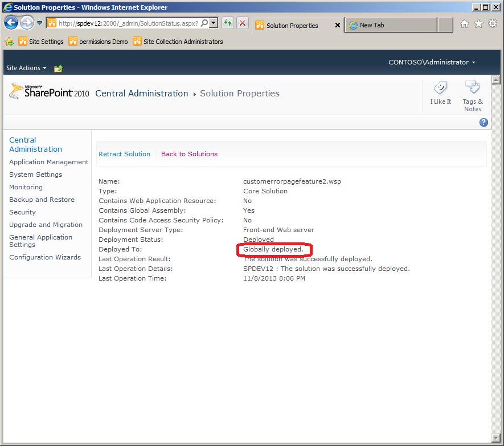
Task: Click the scrollbar up arrow
Action: pyautogui.click(x=496, y=79)
